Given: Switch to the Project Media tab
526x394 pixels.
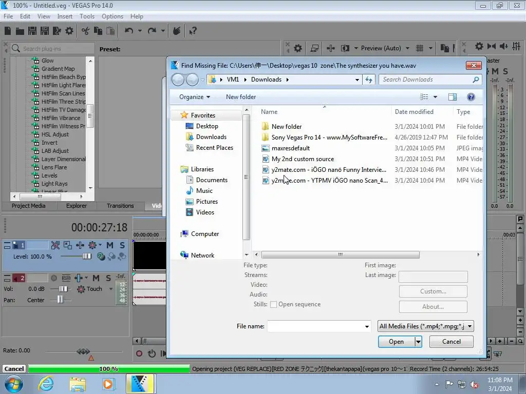Looking at the screenshot, I should pos(29,206).
